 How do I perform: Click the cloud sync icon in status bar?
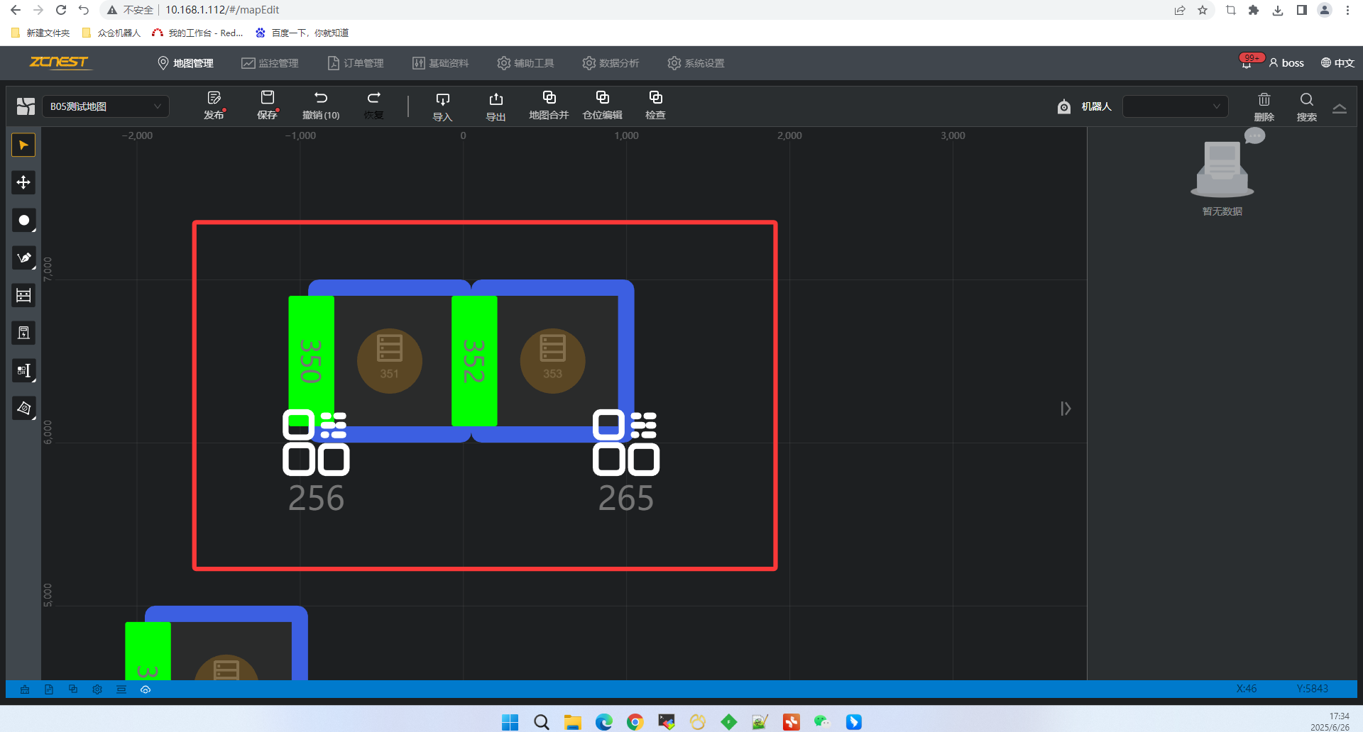click(x=146, y=689)
